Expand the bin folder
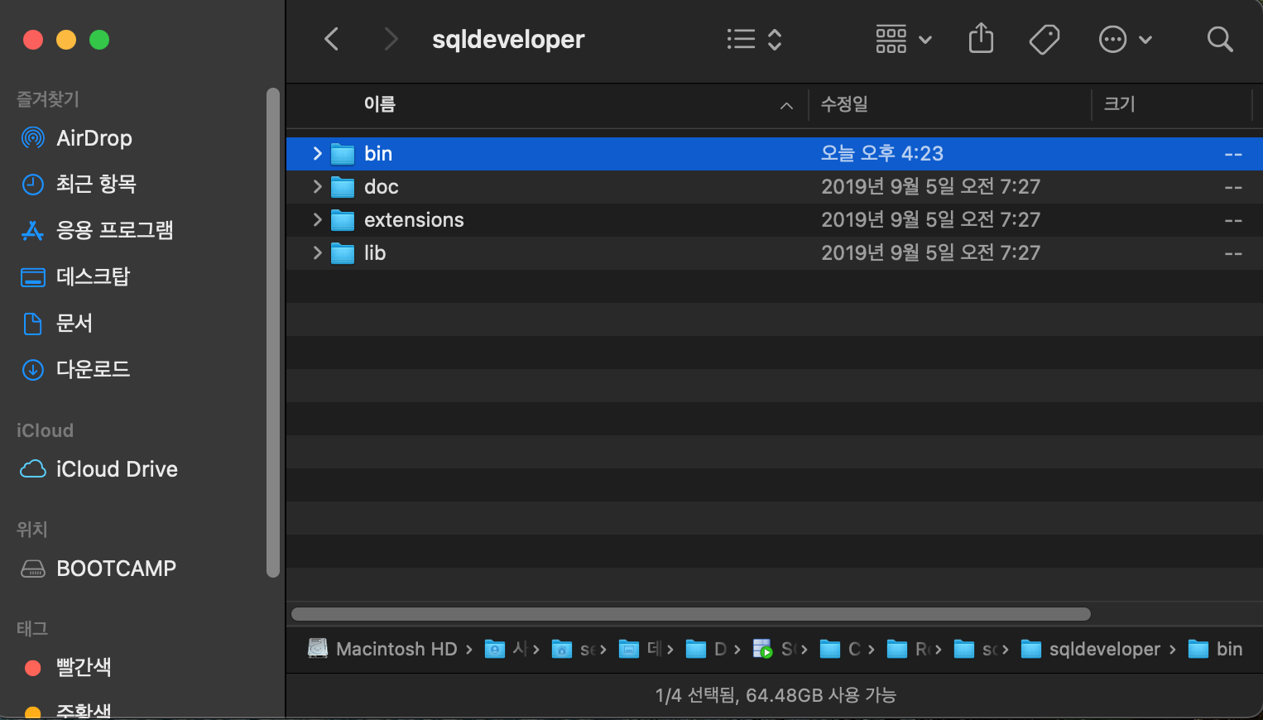The width and height of the screenshot is (1263, 720). pos(317,153)
